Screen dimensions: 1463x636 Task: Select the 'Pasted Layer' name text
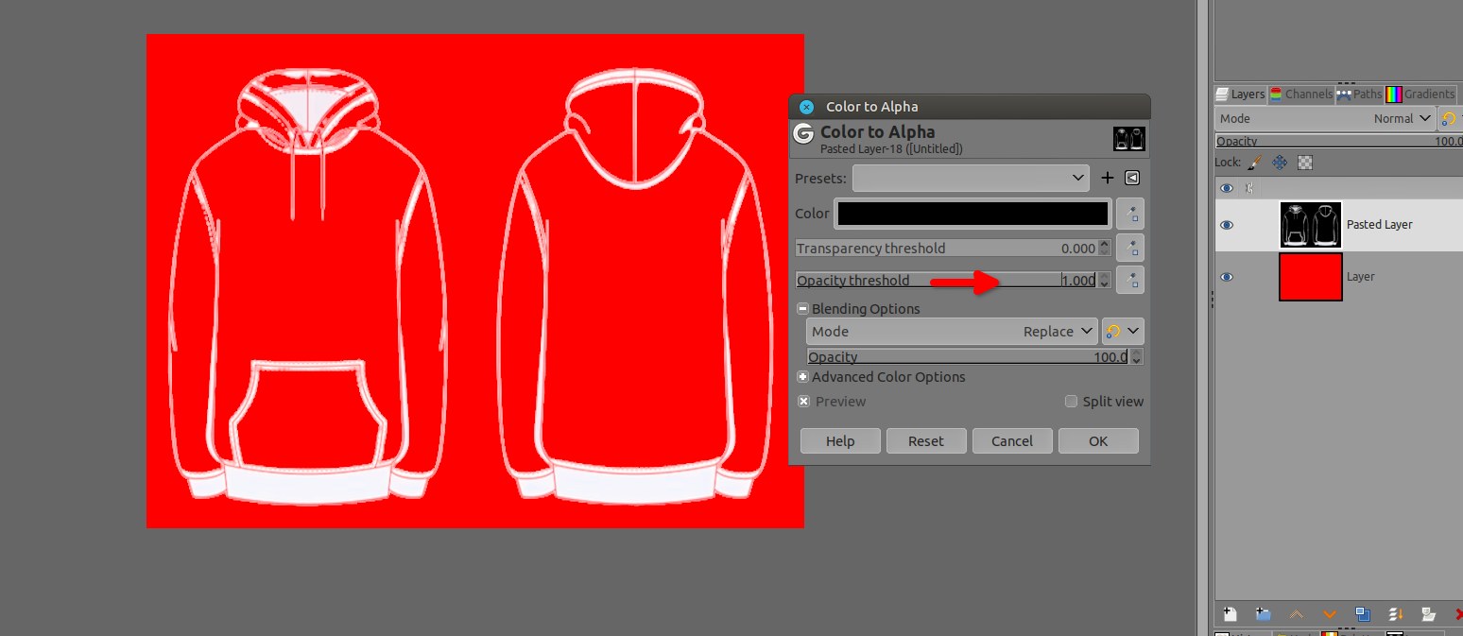1380,225
